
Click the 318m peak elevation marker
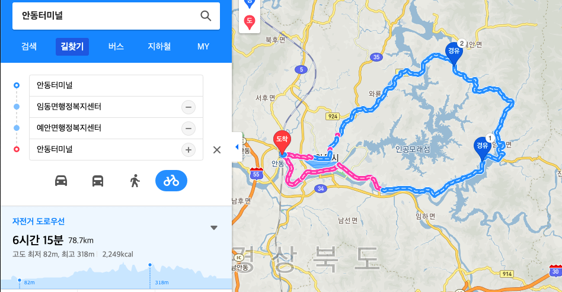[x=150, y=265]
